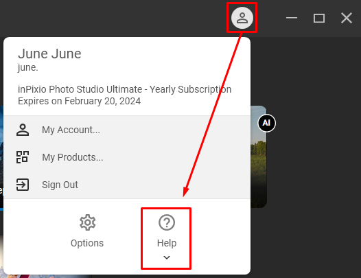
Task: Close the application window
Action: pos(347,18)
